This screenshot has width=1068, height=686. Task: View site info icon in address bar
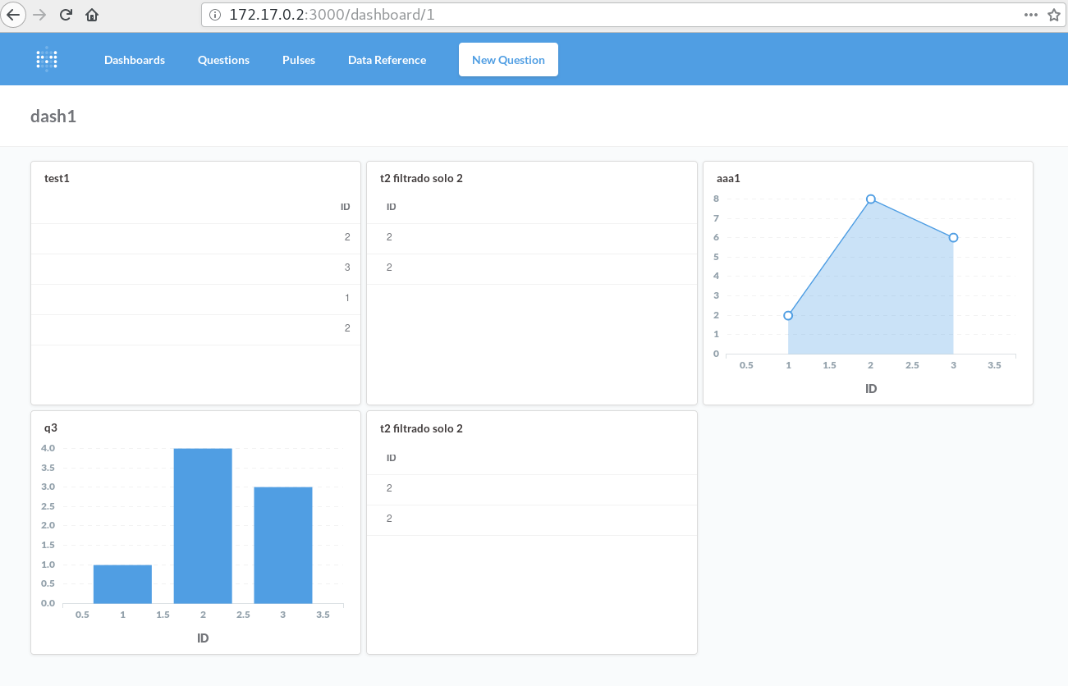tap(215, 15)
